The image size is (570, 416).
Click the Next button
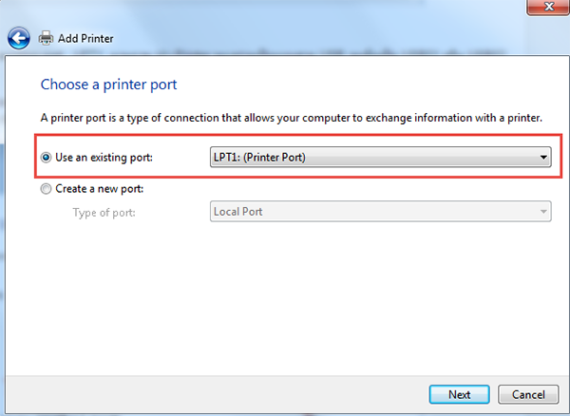coord(459,394)
